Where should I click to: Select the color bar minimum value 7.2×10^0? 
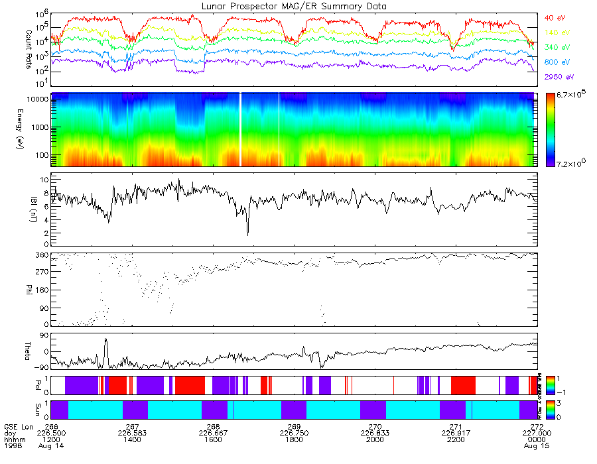coord(571,163)
